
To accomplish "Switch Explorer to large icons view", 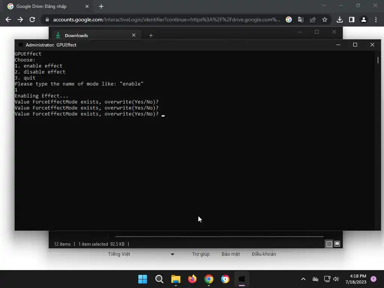I will pyautogui.click(x=337, y=244).
